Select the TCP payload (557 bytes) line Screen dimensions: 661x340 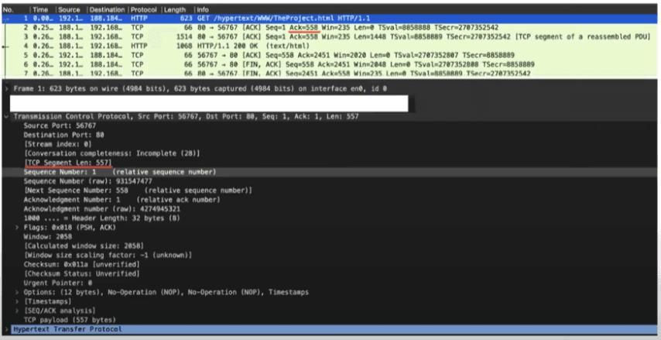[x=70, y=320]
